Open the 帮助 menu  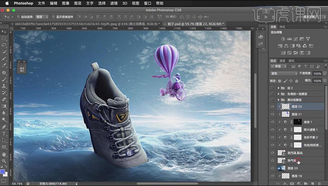(x=160, y=3)
